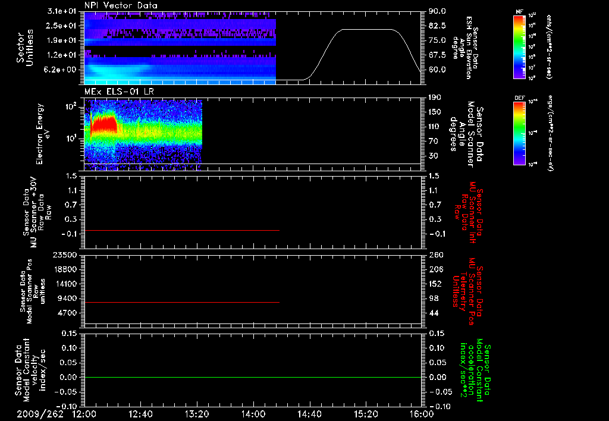The height and width of the screenshot is (421, 609).
Task: Select the "NPI Vector Data" panel title
Action: (121, 5)
